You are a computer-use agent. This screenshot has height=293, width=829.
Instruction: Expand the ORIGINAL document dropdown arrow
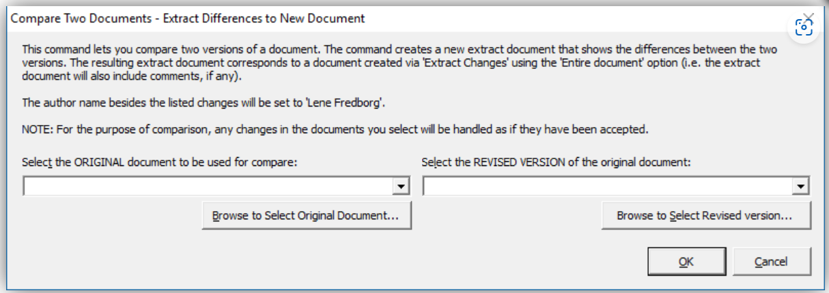point(403,187)
